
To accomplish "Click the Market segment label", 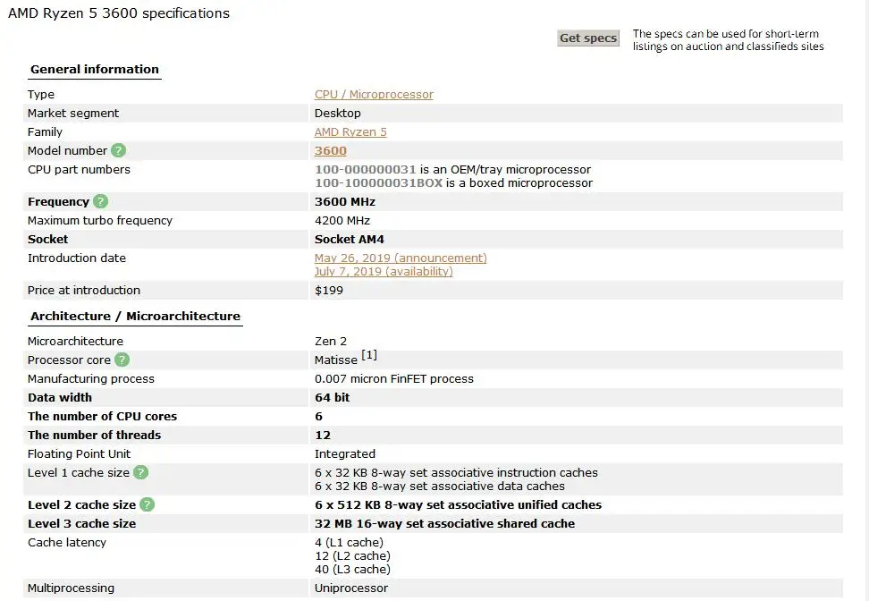I will pos(73,113).
